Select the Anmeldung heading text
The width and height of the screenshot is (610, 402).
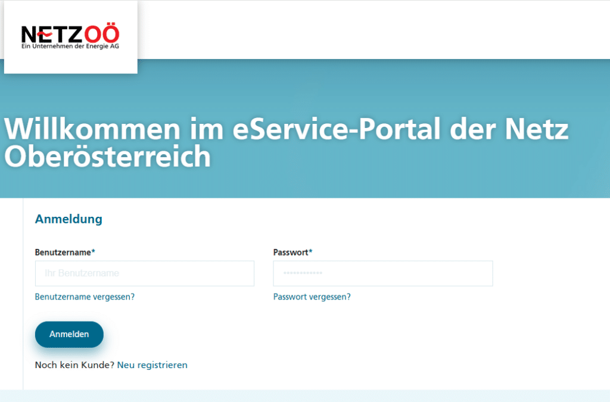tap(69, 219)
